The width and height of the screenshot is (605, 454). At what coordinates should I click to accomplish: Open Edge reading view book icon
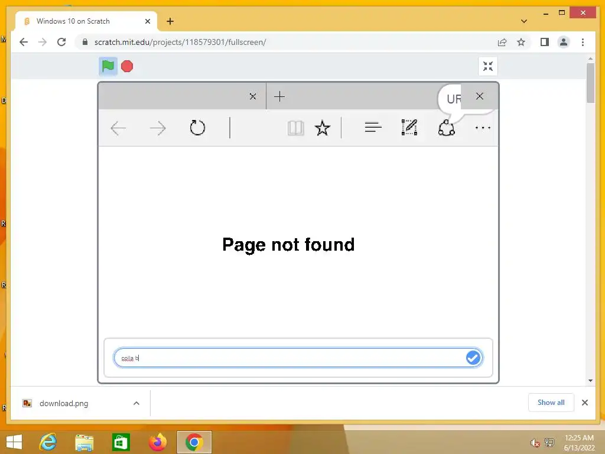tap(295, 128)
